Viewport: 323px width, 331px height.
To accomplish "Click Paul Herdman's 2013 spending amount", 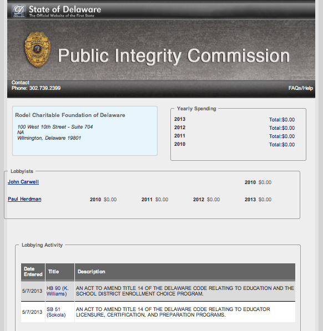I will [x=265, y=200].
